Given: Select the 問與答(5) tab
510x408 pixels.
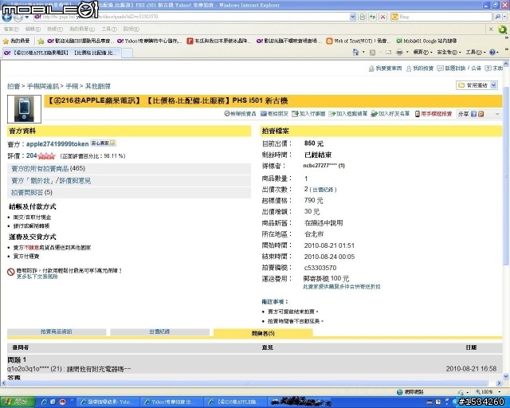Looking at the screenshot, I should pos(263,333).
